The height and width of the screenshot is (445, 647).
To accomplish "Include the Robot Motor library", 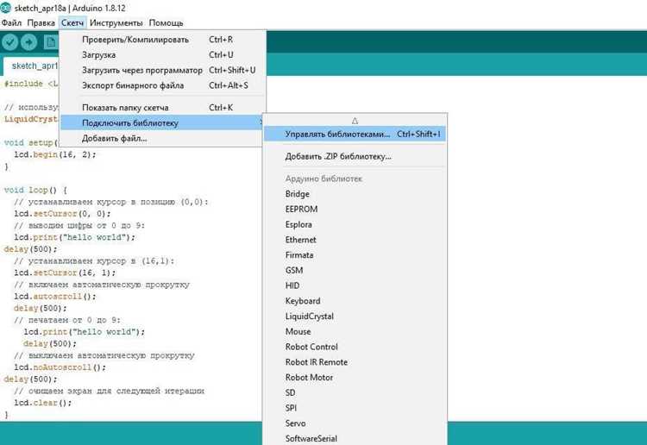I will [x=355, y=378].
